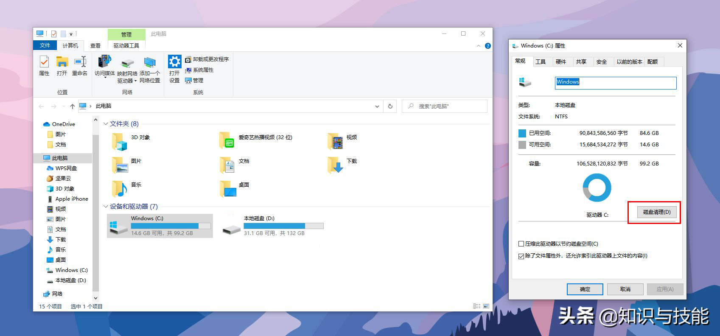The width and height of the screenshot is (720, 336).
Task: Uncheck the file content indexing checkbox
Action: point(521,256)
